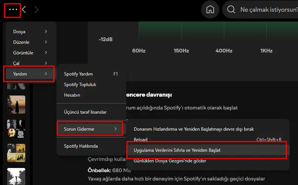
Task: Open the Görüntüle menu
Action: coord(30,53)
